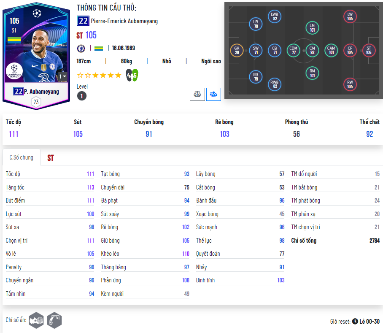Switch to the ST stats tab
This screenshot has height=333, width=383.
(x=51, y=158)
